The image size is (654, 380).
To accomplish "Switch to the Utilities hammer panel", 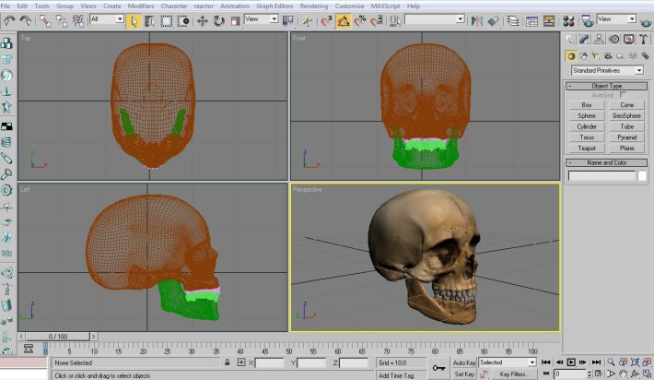I will pos(643,40).
